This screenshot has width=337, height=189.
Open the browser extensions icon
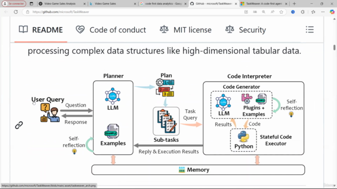(x=303, y=12)
